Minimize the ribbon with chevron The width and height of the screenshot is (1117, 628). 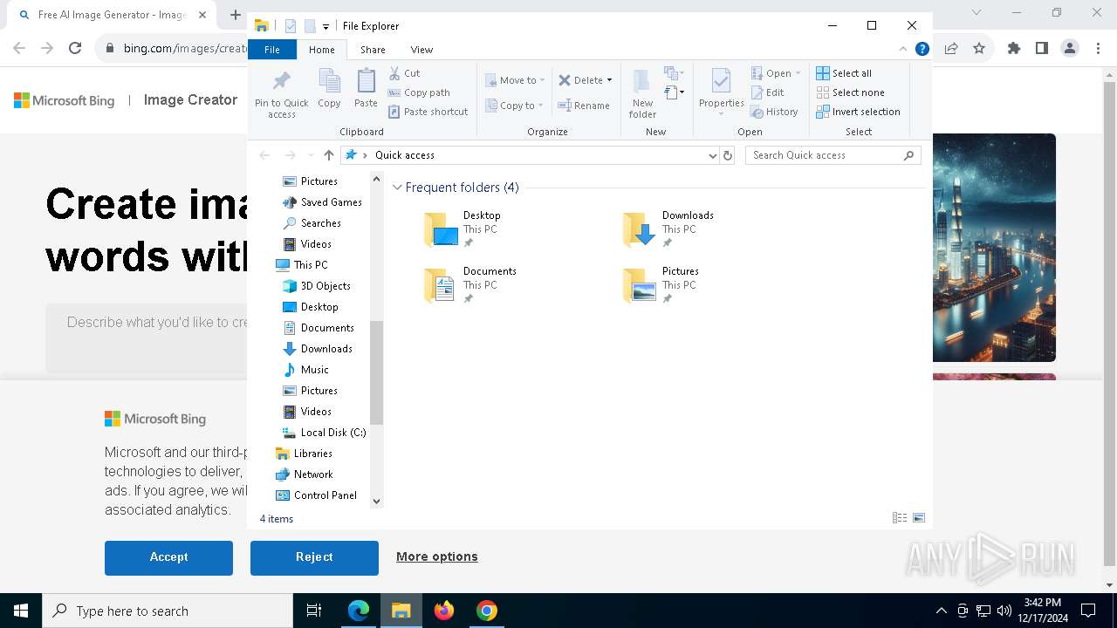[x=903, y=50]
